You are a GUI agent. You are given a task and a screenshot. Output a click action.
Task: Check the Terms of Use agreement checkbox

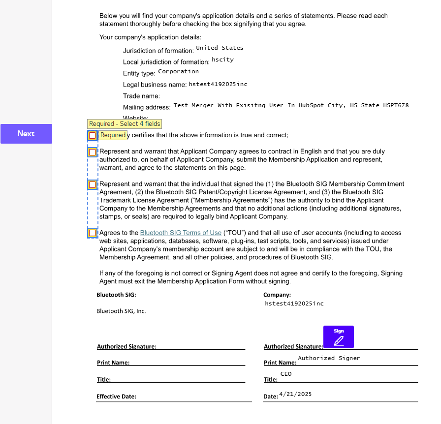point(92,233)
